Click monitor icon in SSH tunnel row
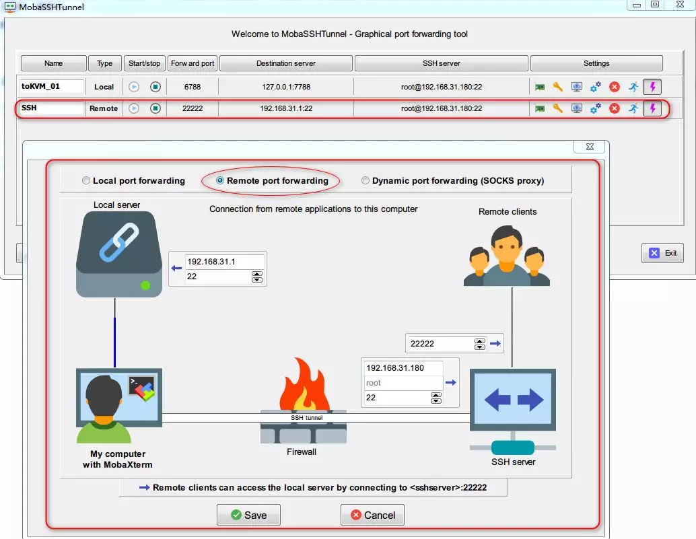The width and height of the screenshot is (696, 539). (577, 108)
